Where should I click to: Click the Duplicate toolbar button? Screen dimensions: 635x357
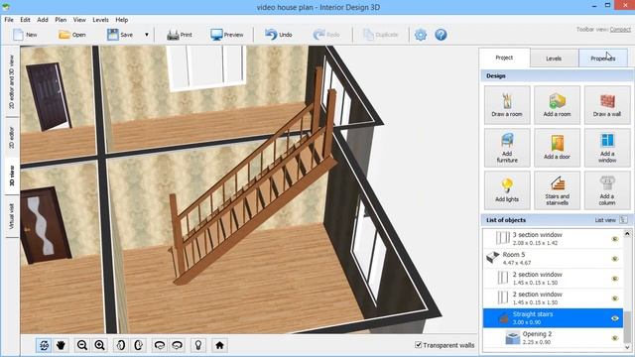click(381, 35)
